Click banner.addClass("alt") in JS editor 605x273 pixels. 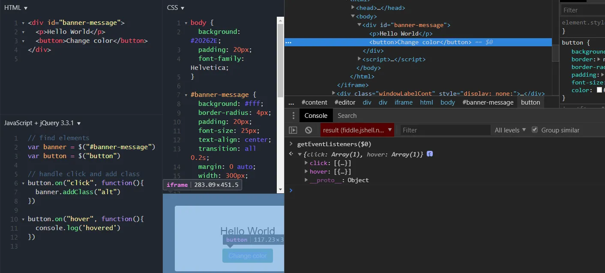tap(78, 192)
